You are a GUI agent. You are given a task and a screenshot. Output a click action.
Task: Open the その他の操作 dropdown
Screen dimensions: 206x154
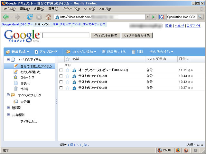(x=162, y=52)
